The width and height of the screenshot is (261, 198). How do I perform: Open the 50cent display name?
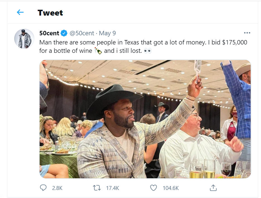pos(49,33)
